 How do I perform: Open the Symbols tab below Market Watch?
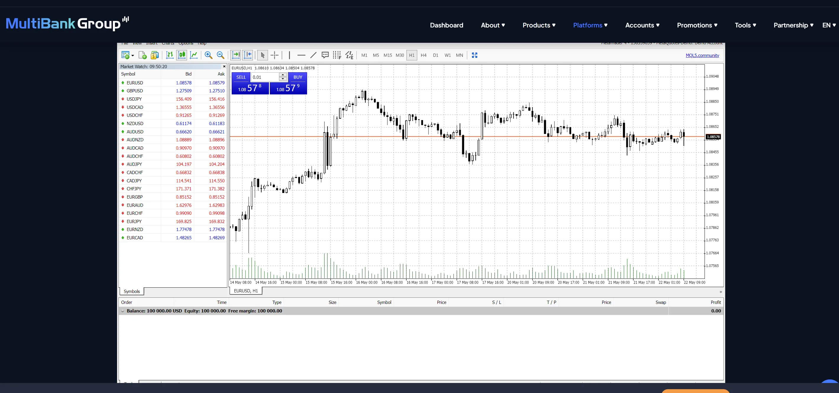(132, 291)
